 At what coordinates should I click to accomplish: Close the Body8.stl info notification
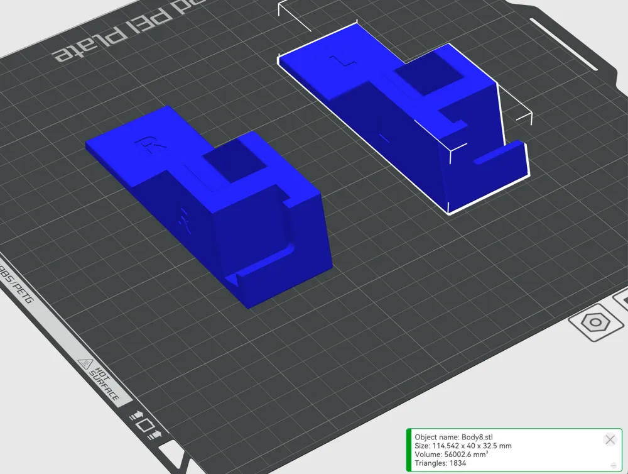[x=609, y=439]
